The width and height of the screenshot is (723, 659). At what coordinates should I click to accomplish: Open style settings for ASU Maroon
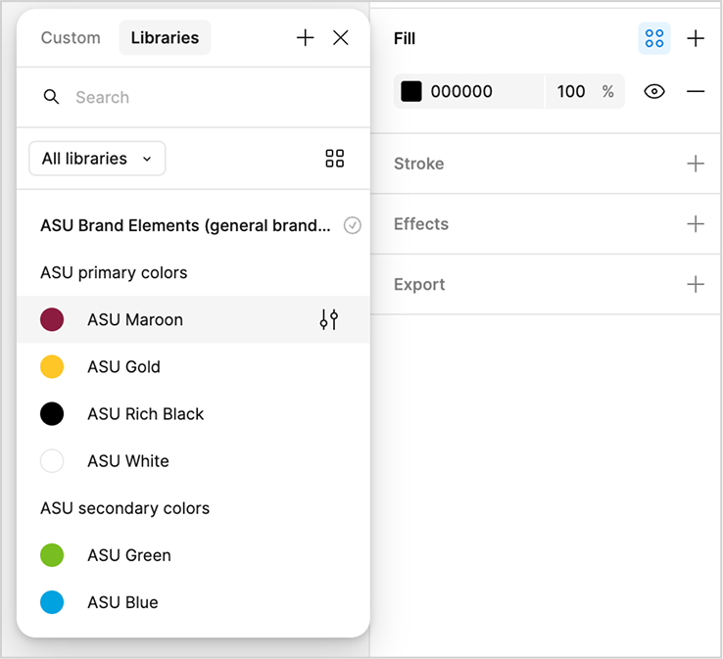[x=329, y=319]
